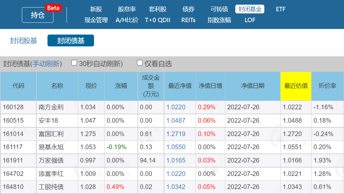Open the 持仓 Beta holdings button
Image resolution: width=344 pixels, height=194 pixels.
pyautogui.click(x=37, y=15)
